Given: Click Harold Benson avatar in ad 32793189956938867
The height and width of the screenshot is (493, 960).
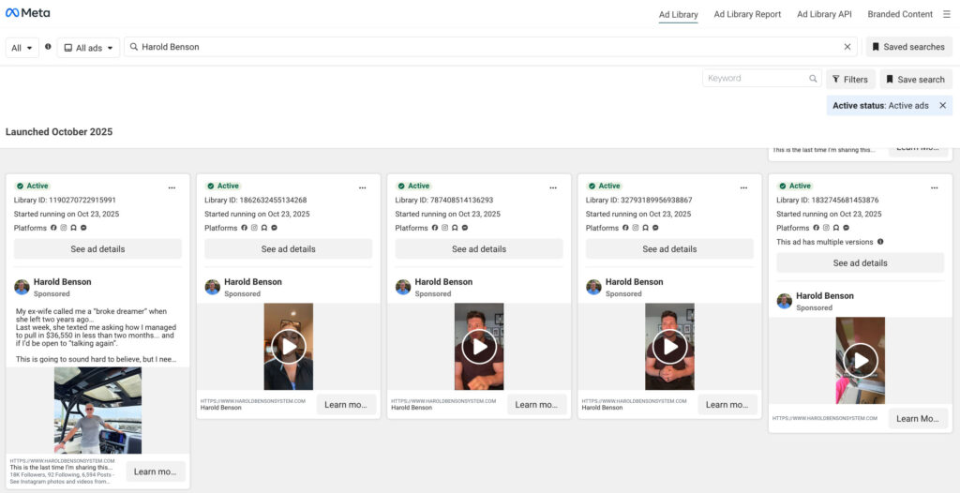Looking at the screenshot, I should click(x=593, y=287).
